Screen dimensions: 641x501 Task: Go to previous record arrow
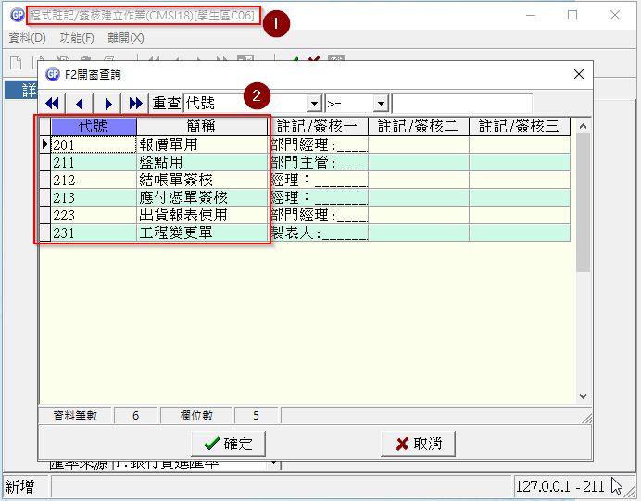pyautogui.click(x=81, y=103)
